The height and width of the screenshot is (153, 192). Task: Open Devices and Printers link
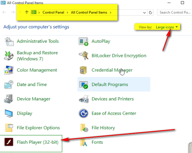pyautogui.click(x=113, y=99)
